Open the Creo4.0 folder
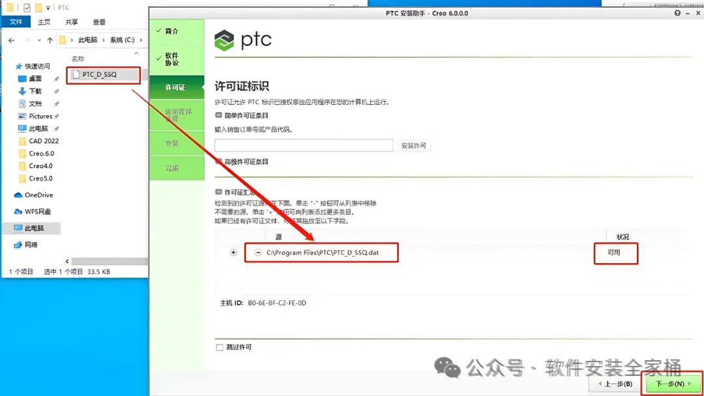Viewport: 704px width, 396px height. pyautogui.click(x=35, y=166)
